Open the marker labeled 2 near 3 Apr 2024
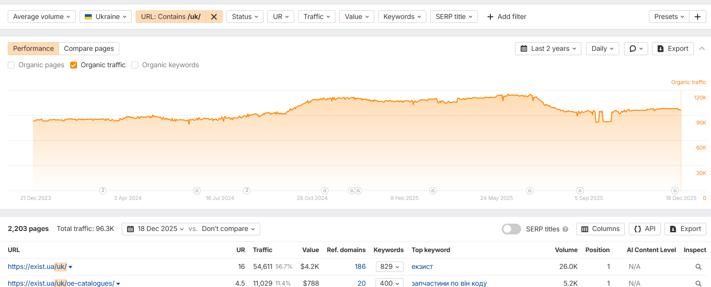This screenshot has height=287, width=711. [103, 190]
